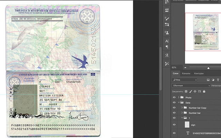221x138 pixels.
Task: Click the passport preview in the navigator
Action: (x=206, y=31)
